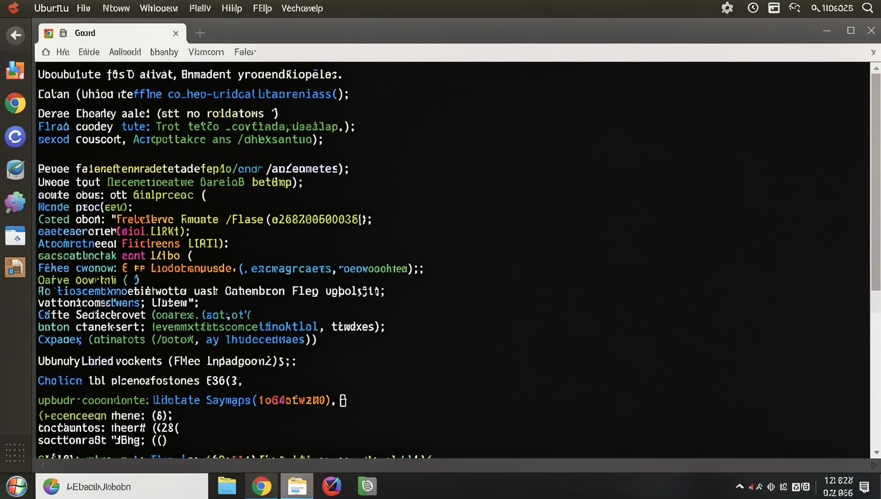The image size is (881, 499).
Task: Open the puzzle piece extensions app in the dock
Action: [15, 203]
